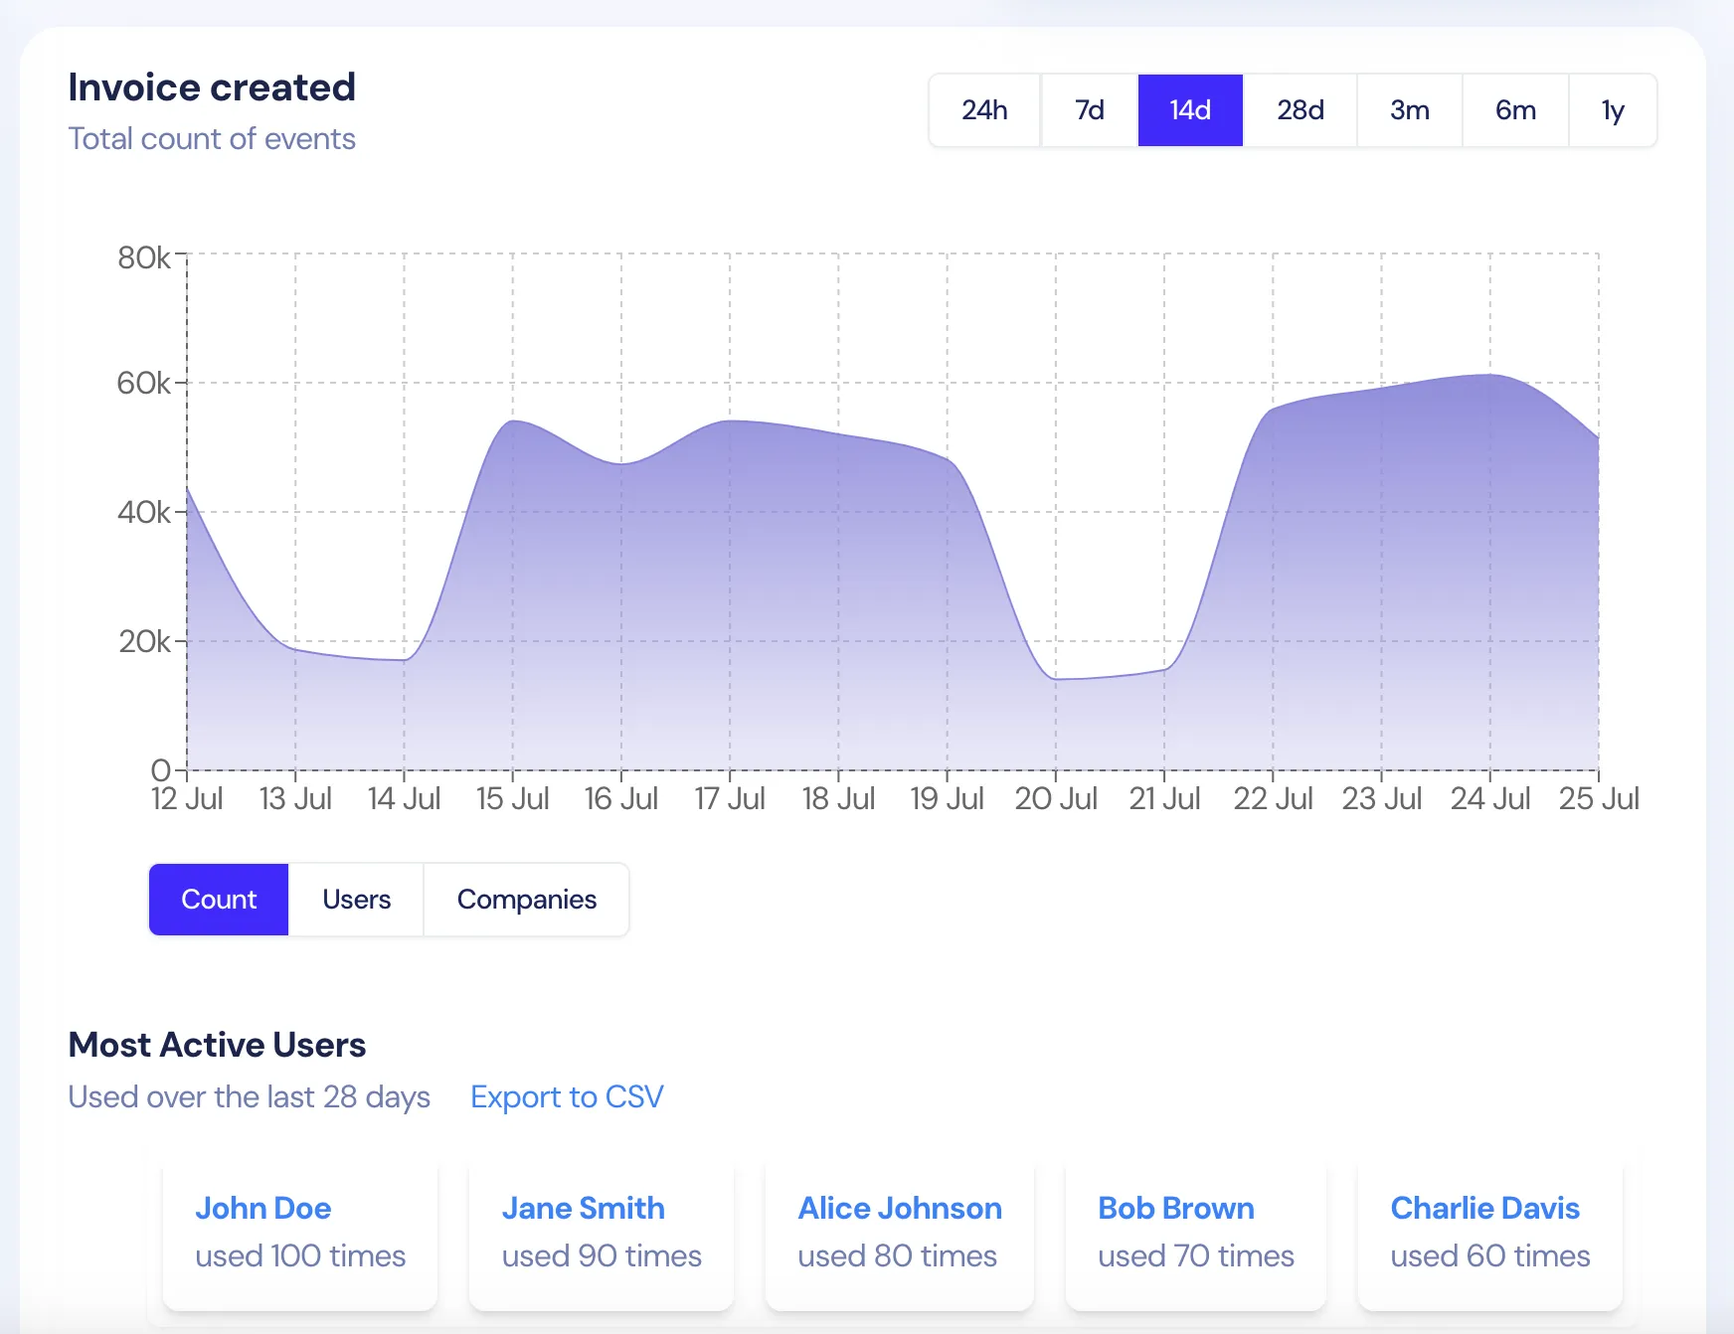Select the 3m time range

(1409, 110)
